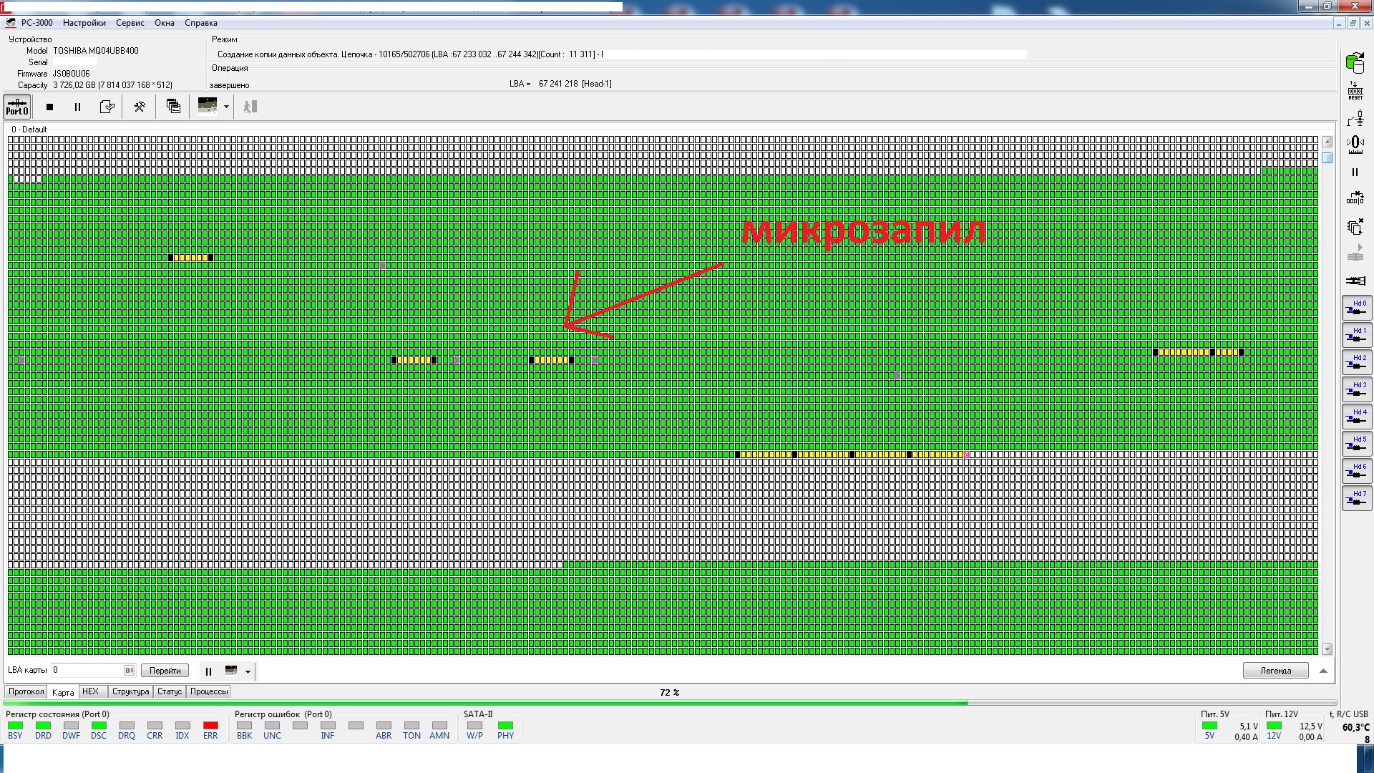Toggle the Hd 7 head button
The width and height of the screenshot is (1374, 773).
1356,498
